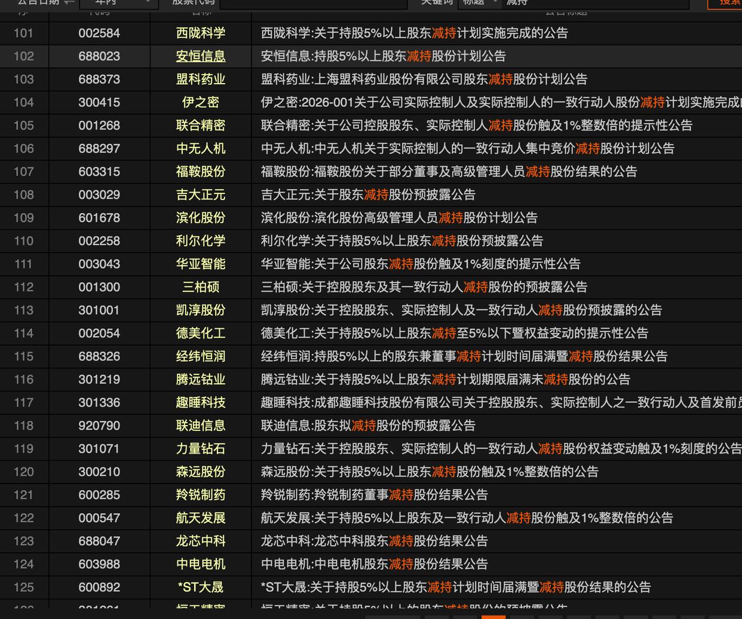Select stock name 福鞍股份

click(201, 172)
